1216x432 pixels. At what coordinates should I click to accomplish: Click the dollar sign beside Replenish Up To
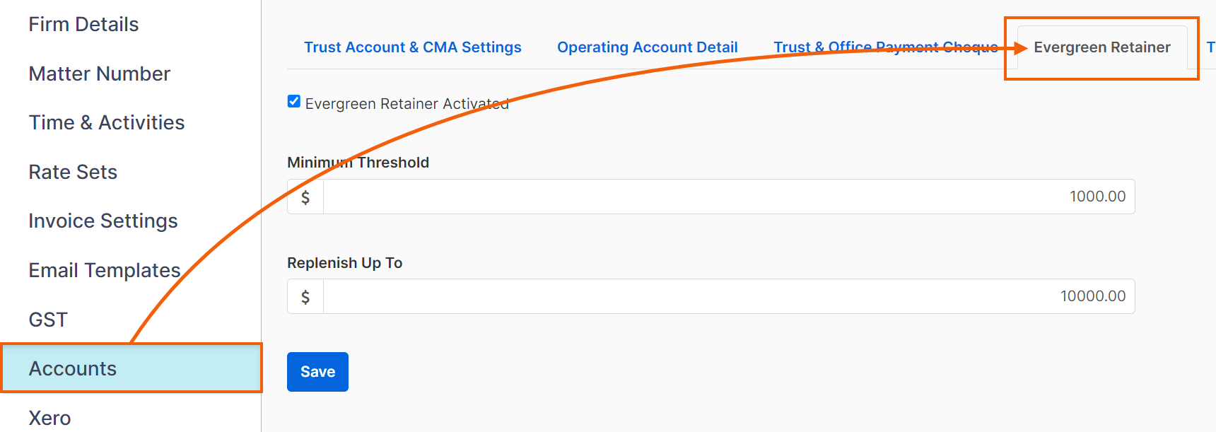coord(305,296)
